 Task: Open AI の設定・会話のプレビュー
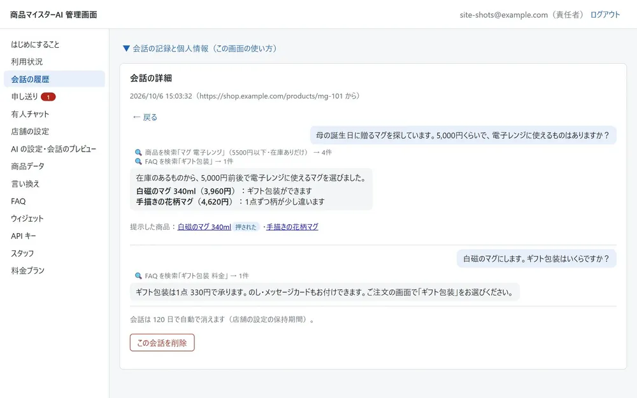pos(54,149)
